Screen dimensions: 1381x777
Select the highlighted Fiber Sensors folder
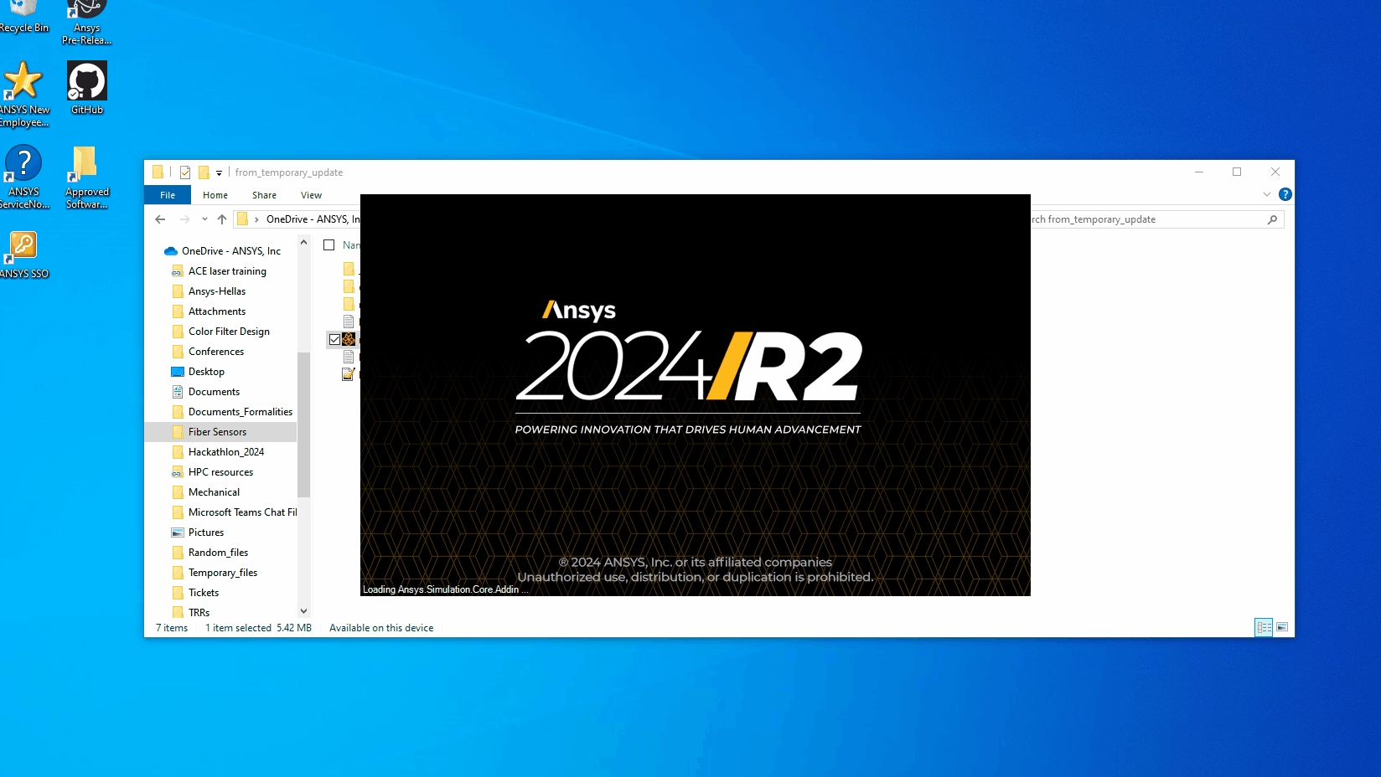(x=220, y=432)
